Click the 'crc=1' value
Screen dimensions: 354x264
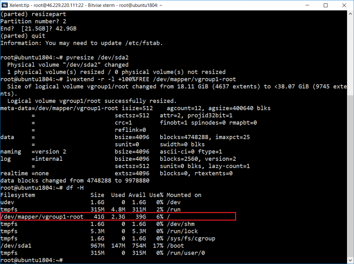123,123
